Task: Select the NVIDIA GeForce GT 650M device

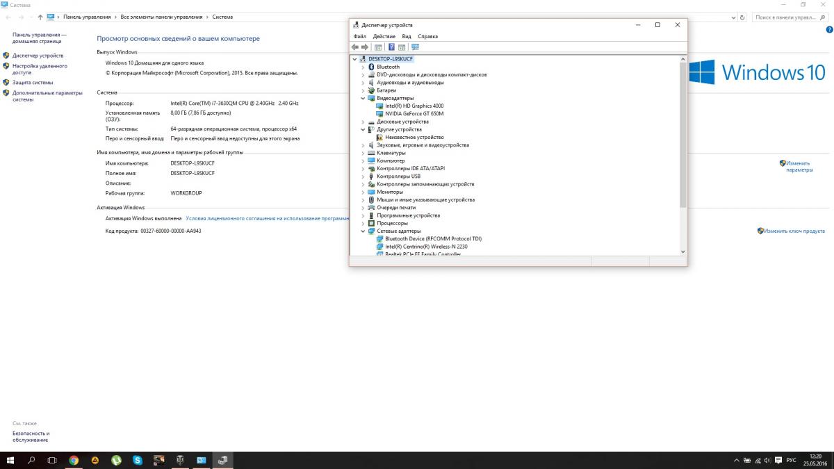Action: pyautogui.click(x=414, y=114)
